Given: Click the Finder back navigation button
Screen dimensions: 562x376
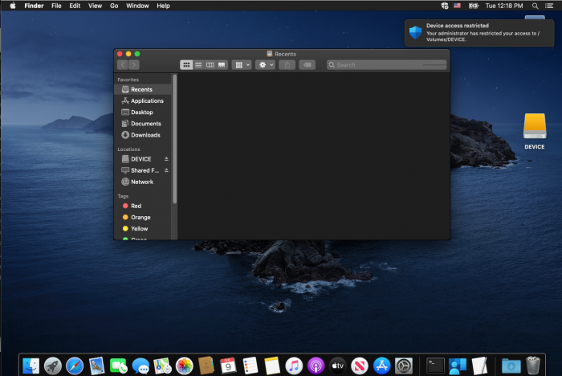Looking at the screenshot, I should (x=123, y=64).
